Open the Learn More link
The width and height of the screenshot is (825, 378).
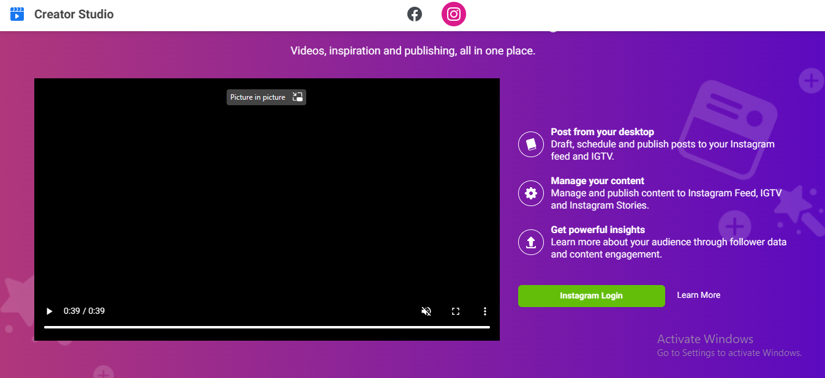click(x=698, y=295)
